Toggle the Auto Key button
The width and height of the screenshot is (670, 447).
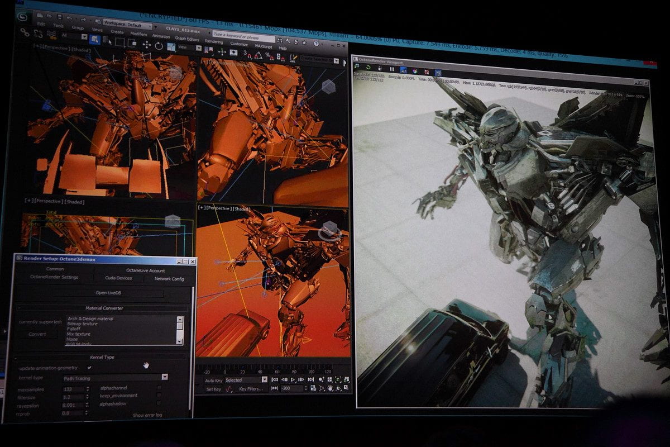click(x=214, y=380)
